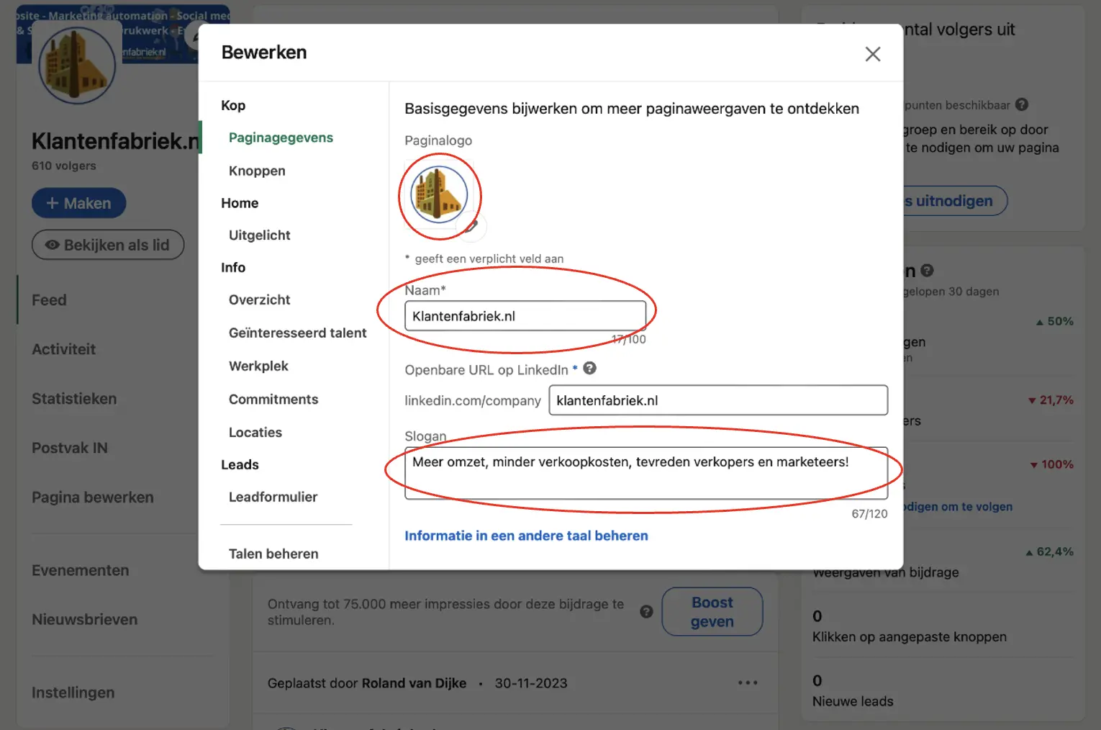
Task: Go to Locaties section
Action: (x=255, y=432)
